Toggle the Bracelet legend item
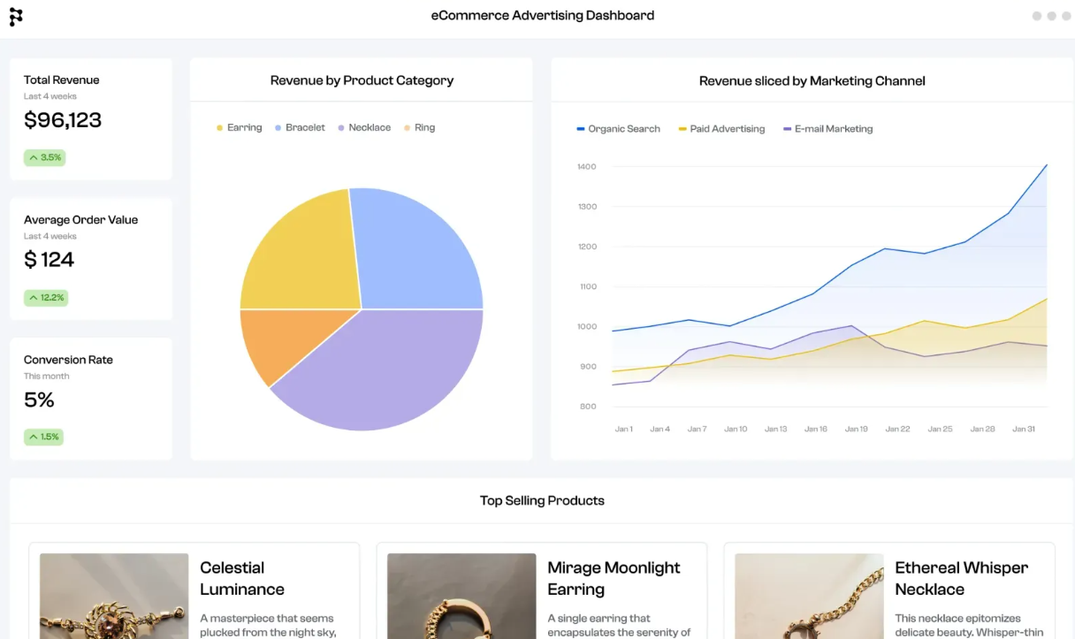Image resolution: width=1075 pixels, height=639 pixels. [300, 128]
